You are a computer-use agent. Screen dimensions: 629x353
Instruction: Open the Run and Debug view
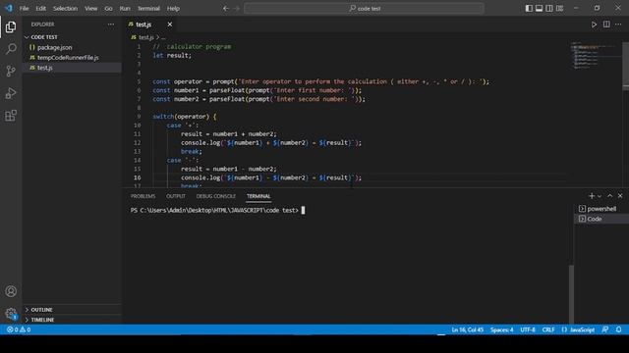(x=11, y=93)
